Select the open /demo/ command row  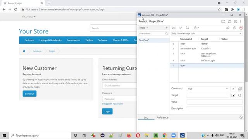(x=207, y=44)
